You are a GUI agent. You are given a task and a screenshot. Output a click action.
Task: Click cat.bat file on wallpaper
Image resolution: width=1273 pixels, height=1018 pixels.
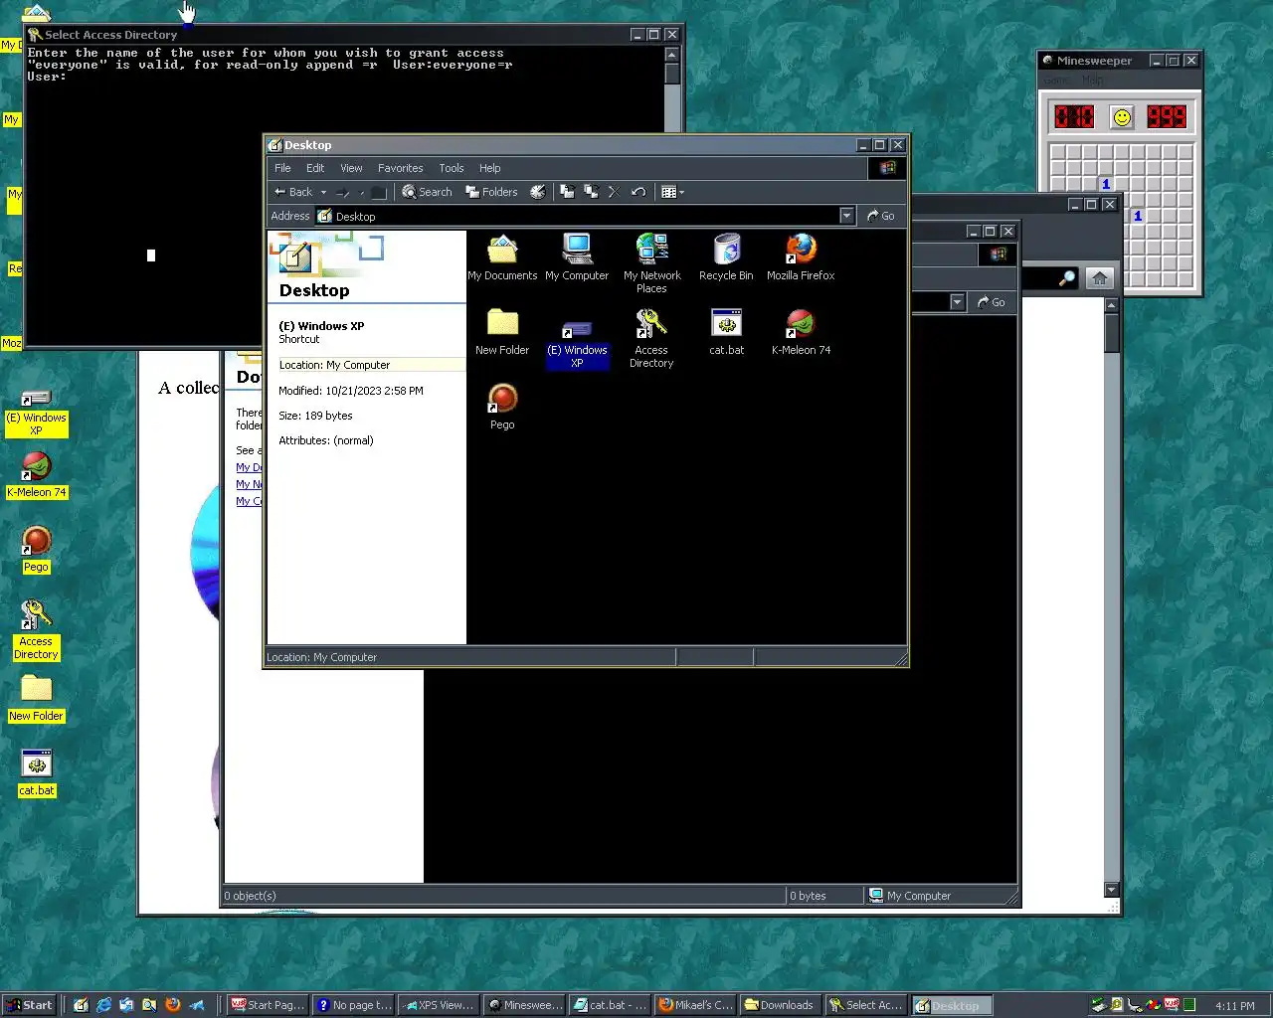(37, 772)
